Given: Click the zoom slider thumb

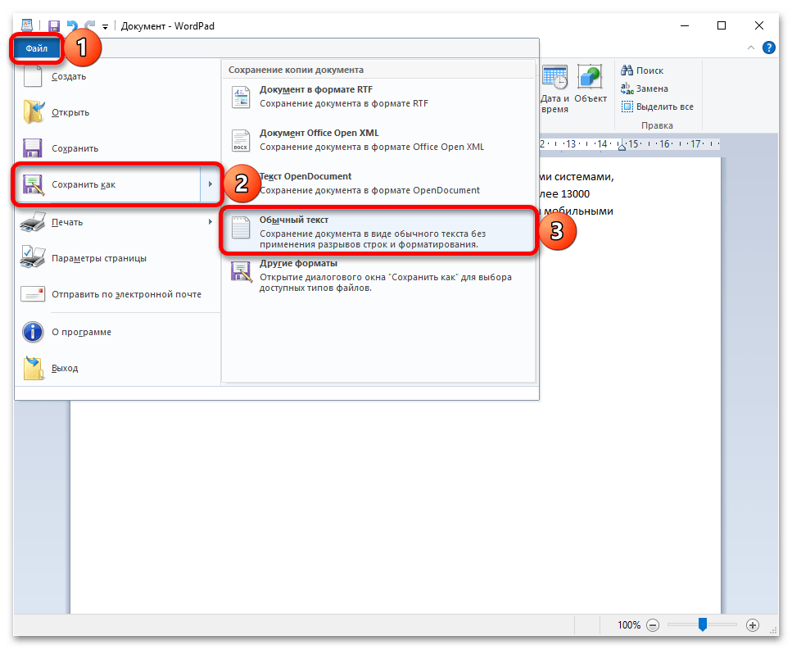Looking at the screenshot, I should [x=702, y=624].
